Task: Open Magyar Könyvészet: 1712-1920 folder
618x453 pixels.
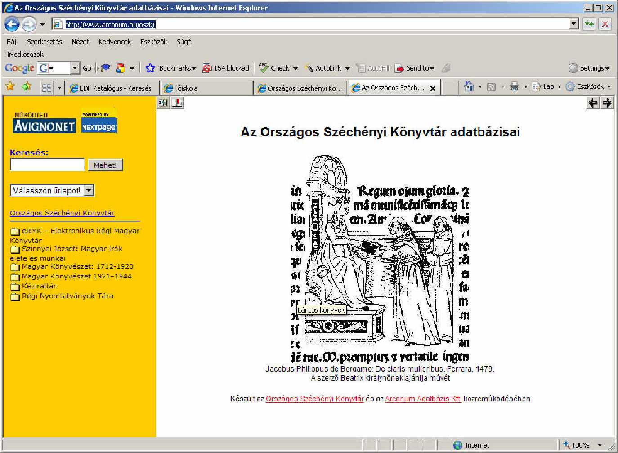Action: (72, 266)
